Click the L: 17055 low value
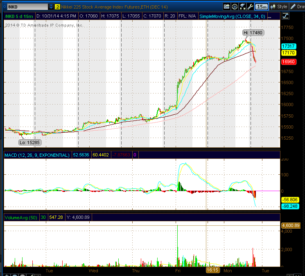305x276 pixels. pos(131,16)
